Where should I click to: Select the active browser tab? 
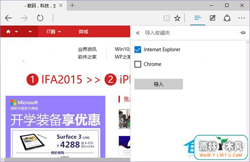pos(33,5)
